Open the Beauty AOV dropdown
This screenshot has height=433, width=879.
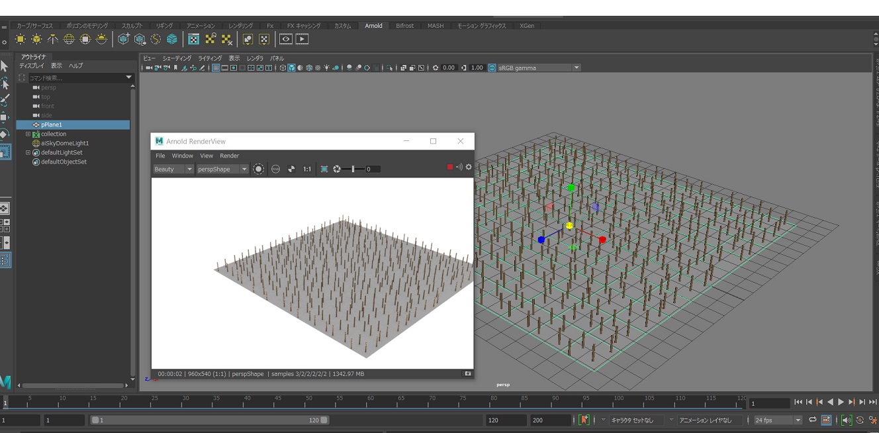173,169
